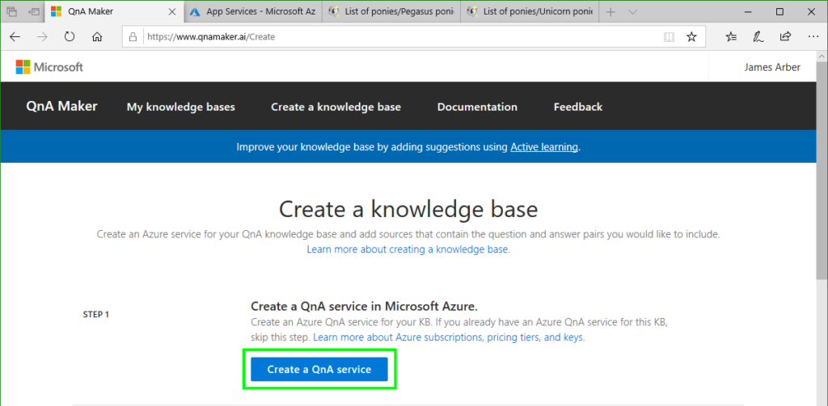This screenshot has width=828, height=406.
Task: Switch to List of ponies/Pegasus ponies tab
Action: tap(391, 11)
